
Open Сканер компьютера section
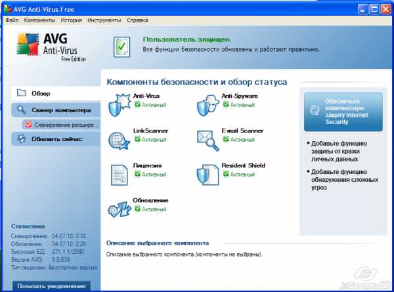point(56,110)
